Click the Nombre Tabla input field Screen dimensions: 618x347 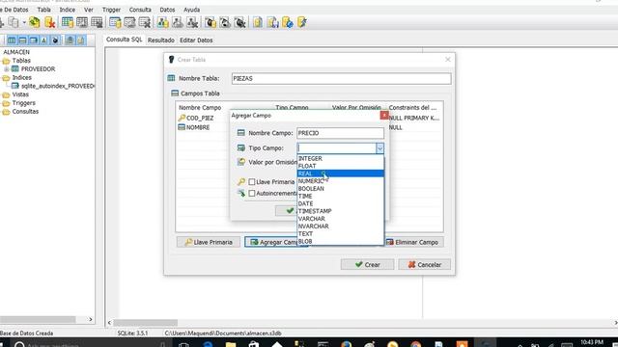click(341, 78)
